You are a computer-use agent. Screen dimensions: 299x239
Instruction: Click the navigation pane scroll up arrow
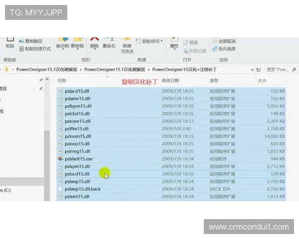pyautogui.click(x=47, y=79)
